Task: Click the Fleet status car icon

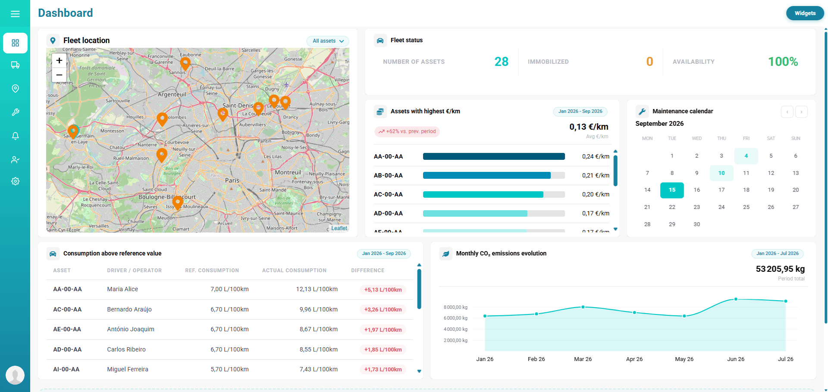Action: pyautogui.click(x=380, y=40)
